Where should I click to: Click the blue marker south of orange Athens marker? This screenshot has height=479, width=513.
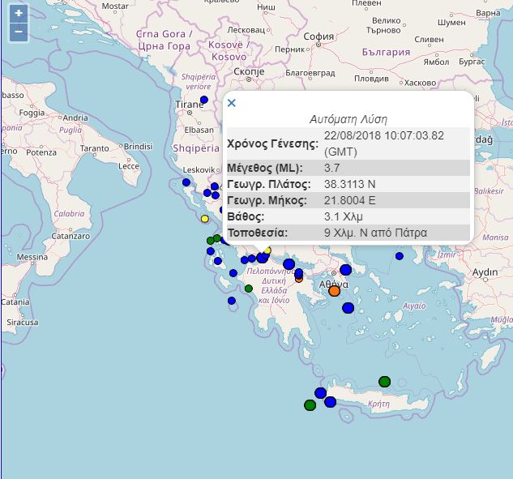[x=348, y=308]
